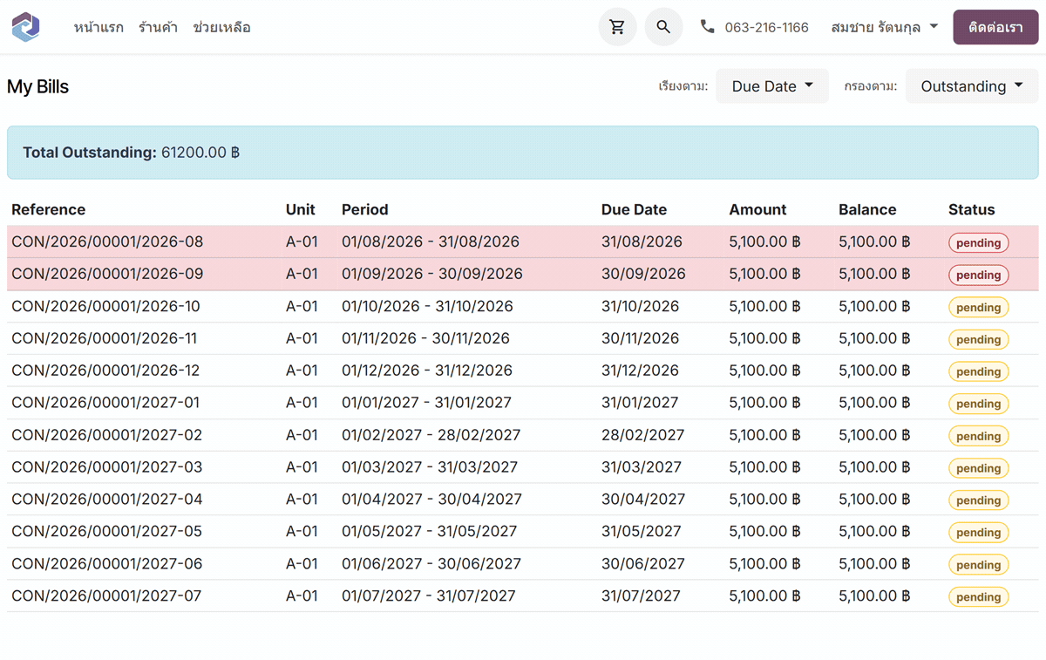The image size is (1046, 660).
Task: Click the ติดต่อเรา button
Action: (x=995, y=27)
